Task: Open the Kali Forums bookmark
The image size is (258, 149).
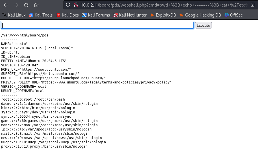Action: (x=96, y=15)
